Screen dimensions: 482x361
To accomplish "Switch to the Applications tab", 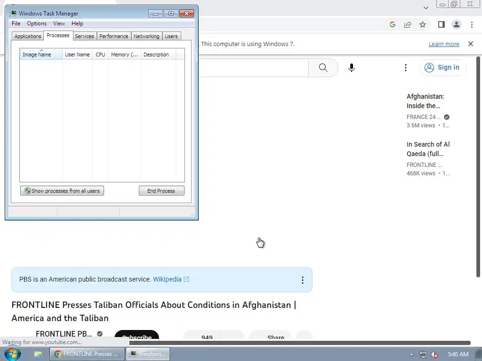I will tap(28, 36).
